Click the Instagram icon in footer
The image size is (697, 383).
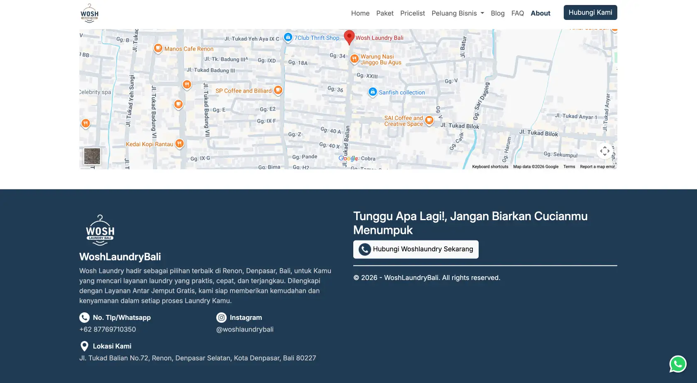222,317
